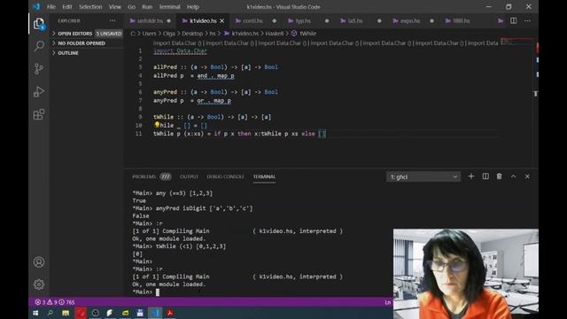The width and height of the screenshot is (567, 319).
Task: Open the Run menu
Action: point(147,7)
